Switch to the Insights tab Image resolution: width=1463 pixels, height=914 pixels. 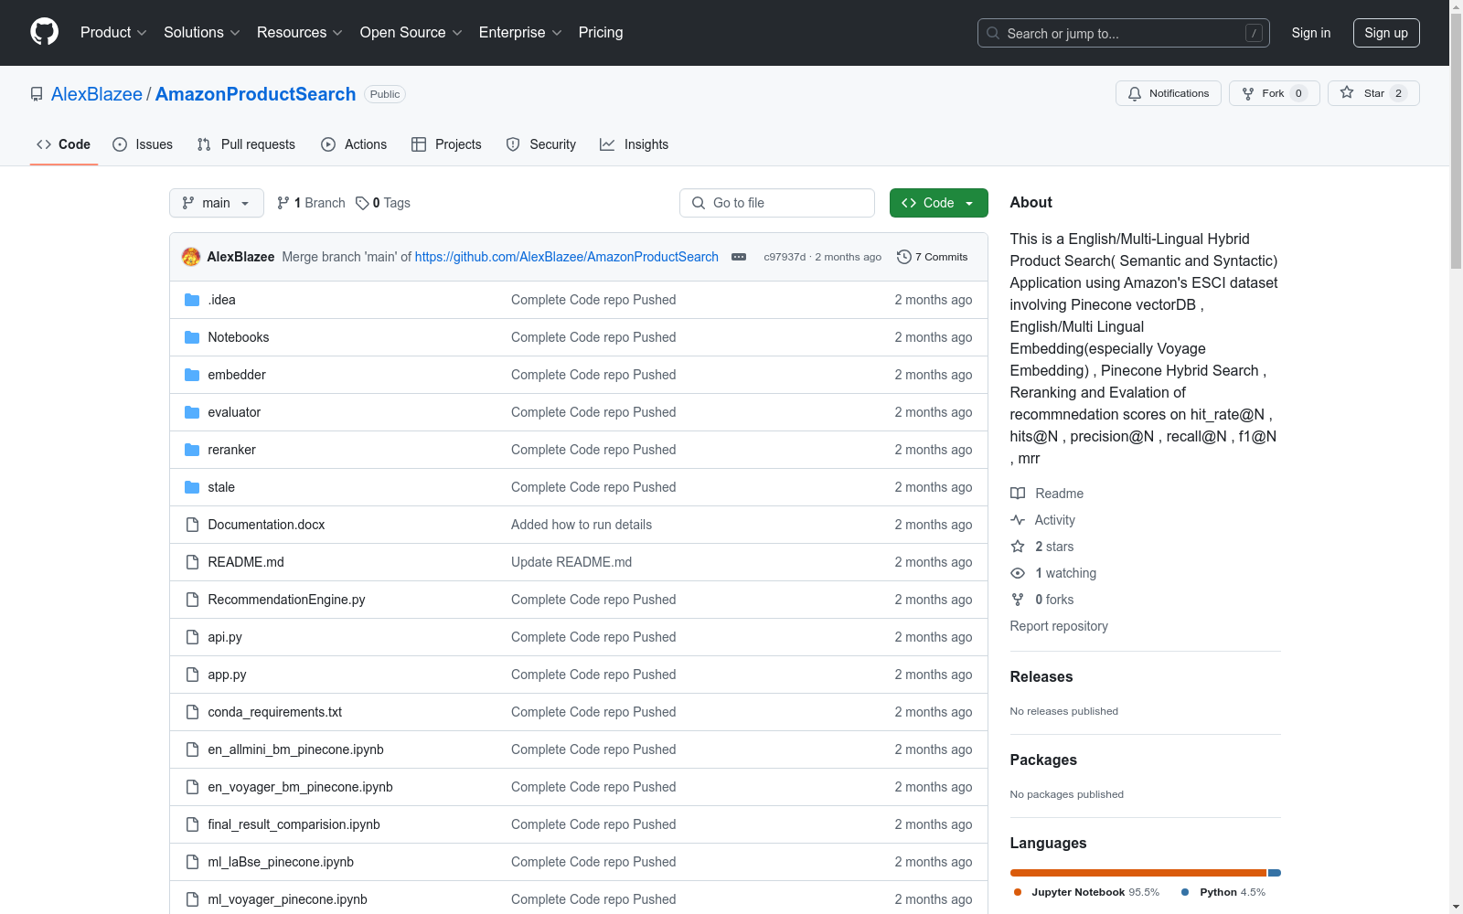coord(635,144)
